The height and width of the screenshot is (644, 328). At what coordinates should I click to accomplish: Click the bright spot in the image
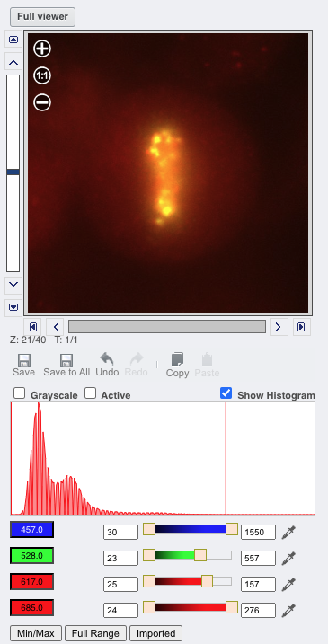166,211
